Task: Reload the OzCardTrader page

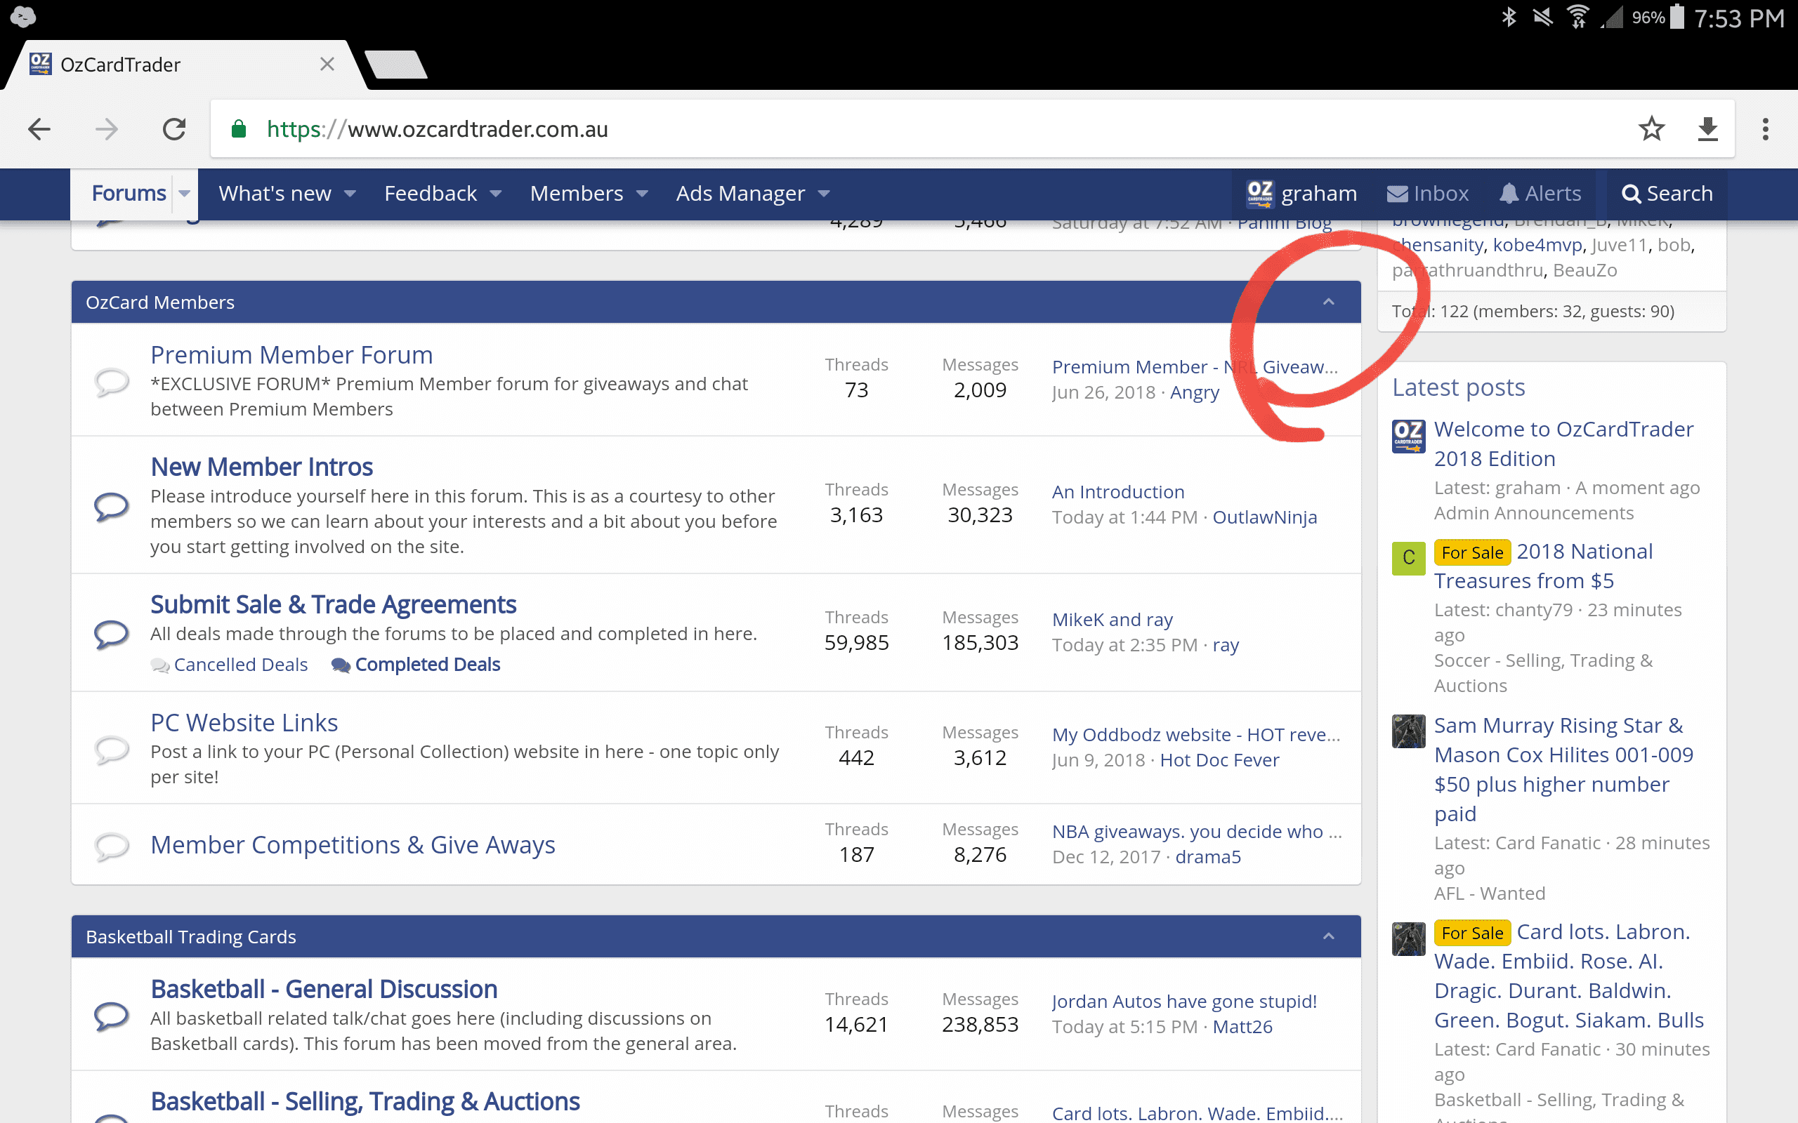Action: [x=174, y=129]
